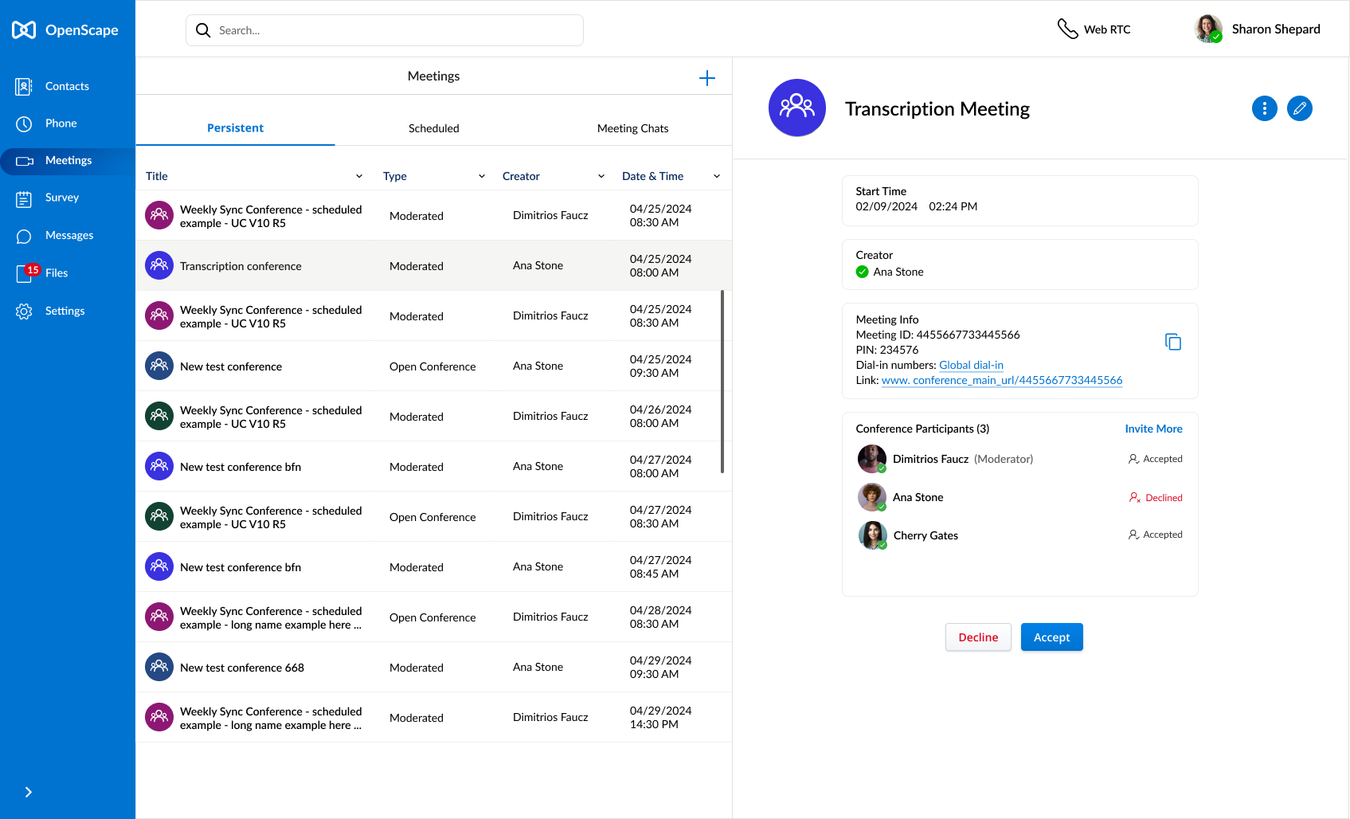Click Cherry Gates' Accepted status icon
The height and width of the screenshot is (819, 1350).
point(1133,535)
